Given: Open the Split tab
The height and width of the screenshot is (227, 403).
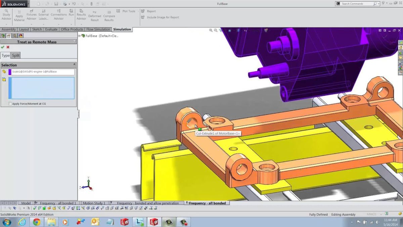Looking at the screenshot, I should click(16, 55).
